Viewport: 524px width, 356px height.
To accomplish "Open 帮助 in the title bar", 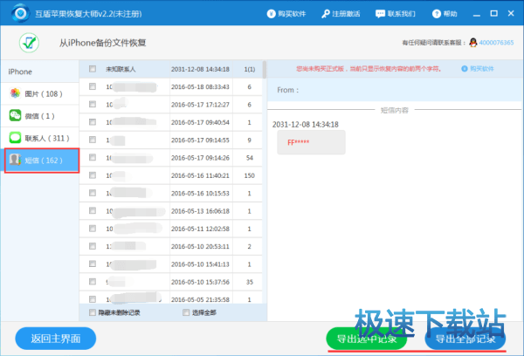I will [445, 14].
